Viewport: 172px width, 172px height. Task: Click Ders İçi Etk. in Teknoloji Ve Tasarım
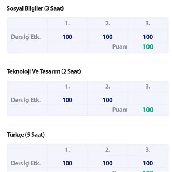pos(26,100)
